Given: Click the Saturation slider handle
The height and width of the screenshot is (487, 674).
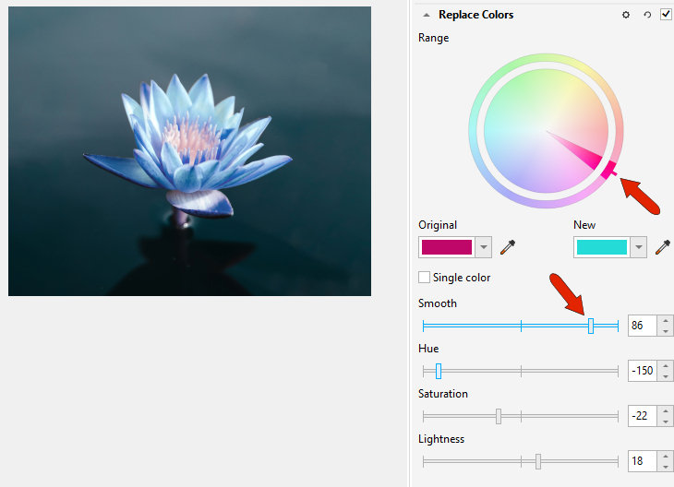Looking at the screenshot, I should pos(499,416).
